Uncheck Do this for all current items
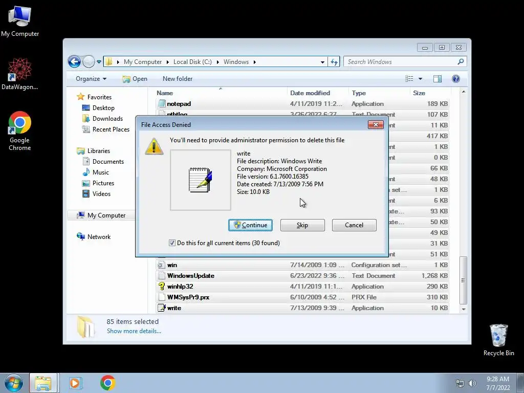 click(x=172, y=243)
